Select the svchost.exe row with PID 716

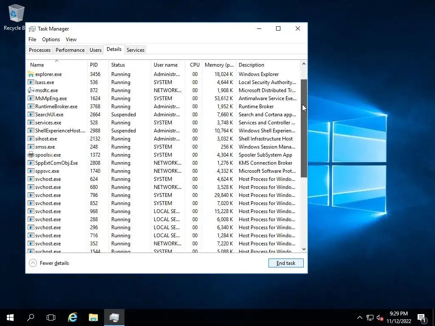coord(163,235)
